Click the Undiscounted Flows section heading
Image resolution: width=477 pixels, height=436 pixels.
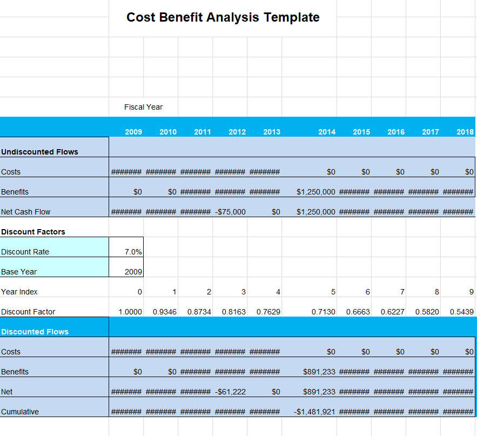(x=39, y=152)
